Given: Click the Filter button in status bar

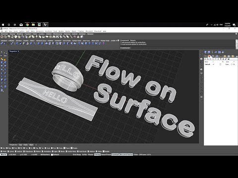Looking at the screenshot, I should click(x=135, y=155).
